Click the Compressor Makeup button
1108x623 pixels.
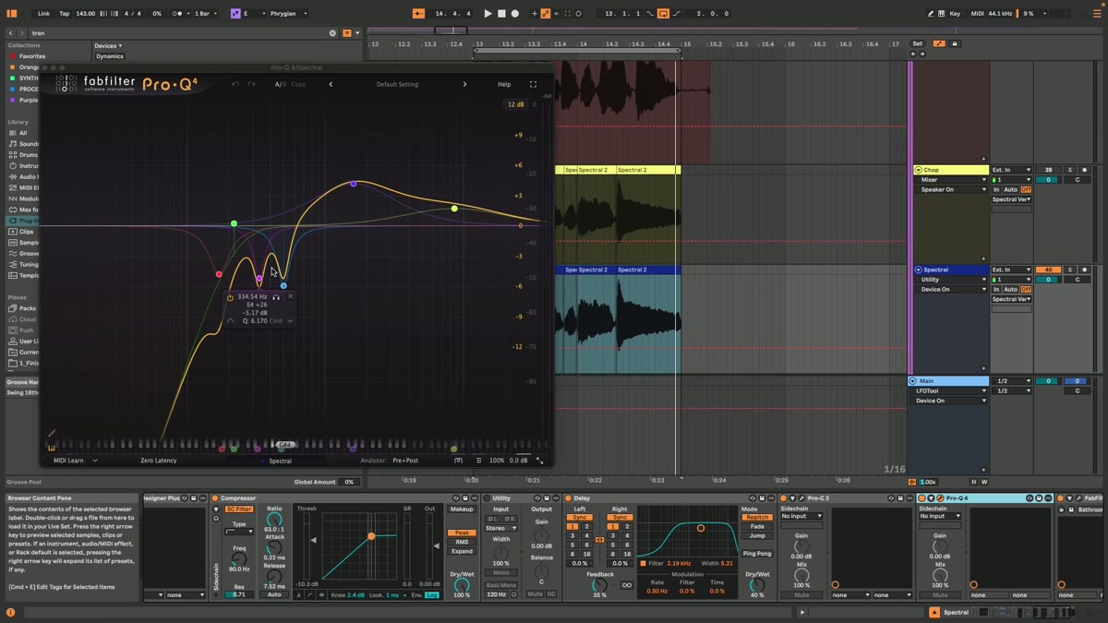(462, 509)
